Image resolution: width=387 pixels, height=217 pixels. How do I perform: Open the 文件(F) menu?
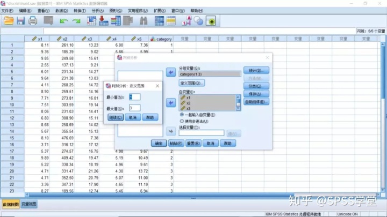[x=8, y=11]
